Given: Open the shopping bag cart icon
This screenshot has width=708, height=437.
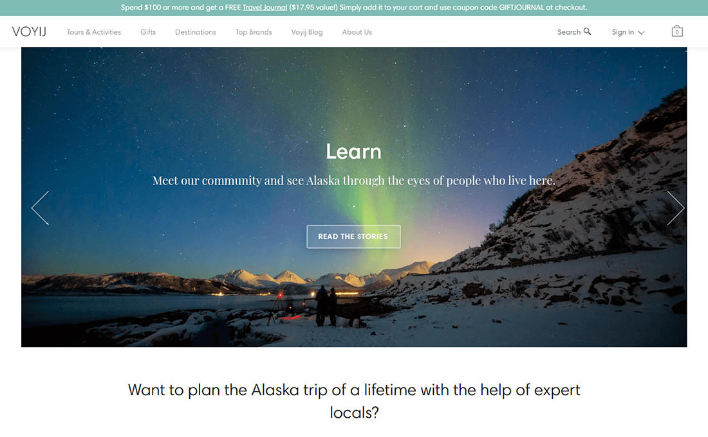Looking at the screenshot, I should pos(677,31).
